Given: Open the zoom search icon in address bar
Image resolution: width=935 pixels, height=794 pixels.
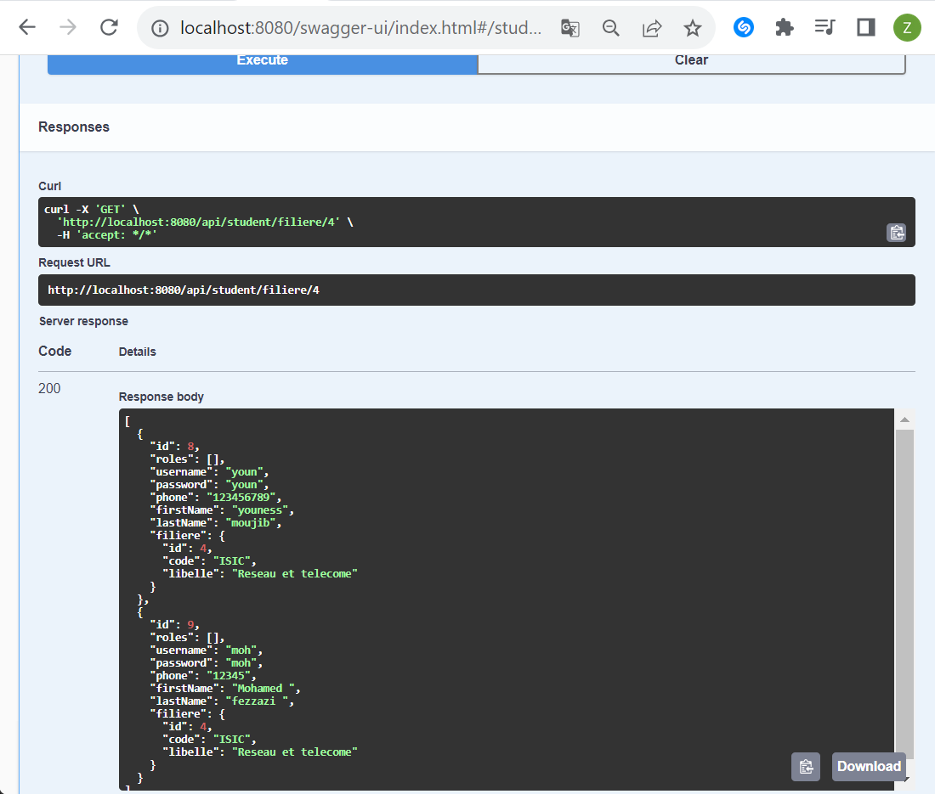Looking at the screenshot, I should pyautogui.click(x=610, y=27).
